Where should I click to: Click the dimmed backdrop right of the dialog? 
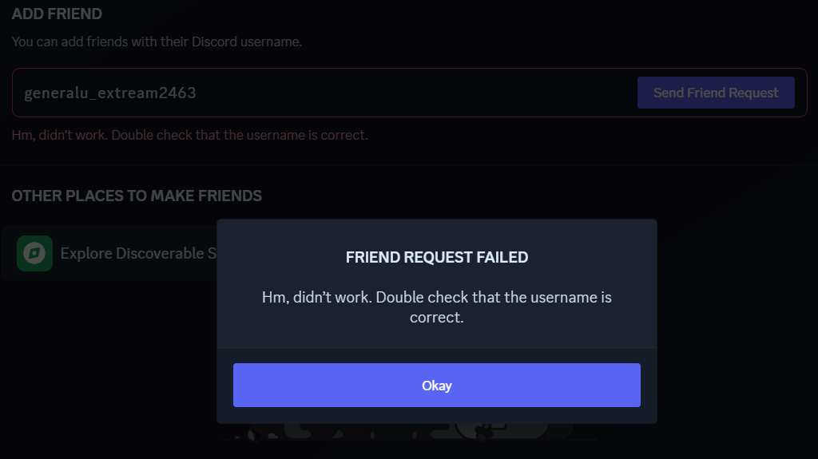736,323
